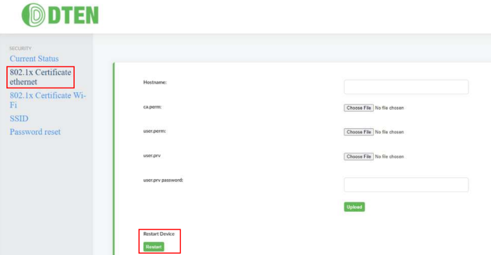
Task: Click the user.perm: label
Action: pyautogui.click(x=155, y=131)
